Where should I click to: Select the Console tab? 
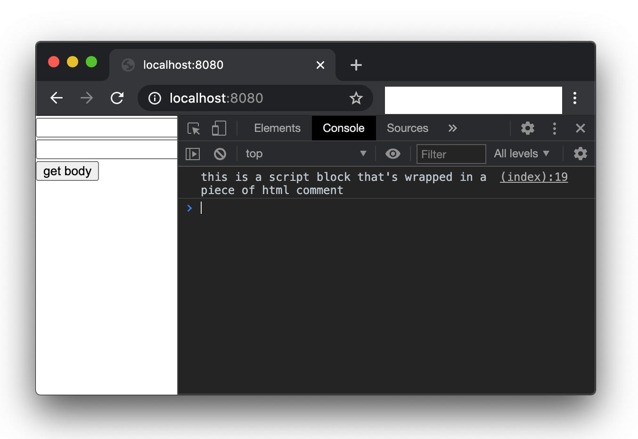[x=344, y=128]
